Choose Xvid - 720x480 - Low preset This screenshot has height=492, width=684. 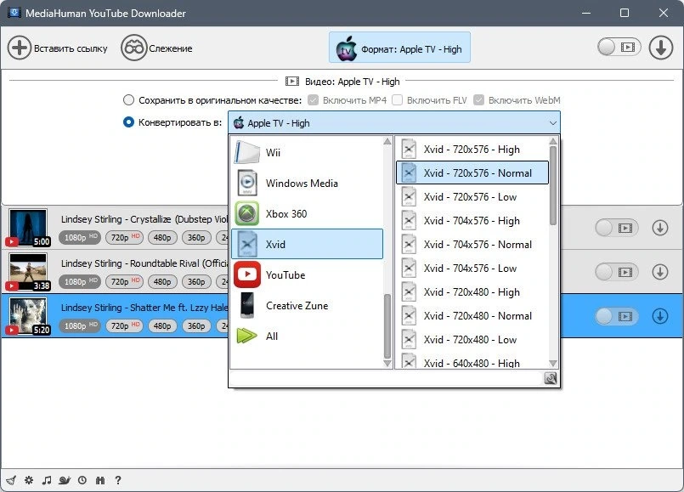472,339
